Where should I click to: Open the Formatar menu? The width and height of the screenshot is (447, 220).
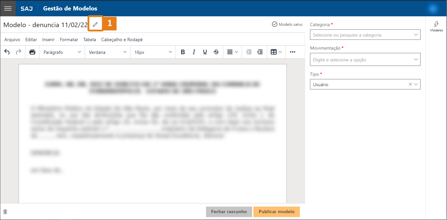pos(69,39)
